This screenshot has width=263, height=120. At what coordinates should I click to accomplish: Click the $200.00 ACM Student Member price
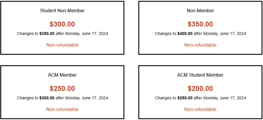pyautogui.click(x=200, y=89)
